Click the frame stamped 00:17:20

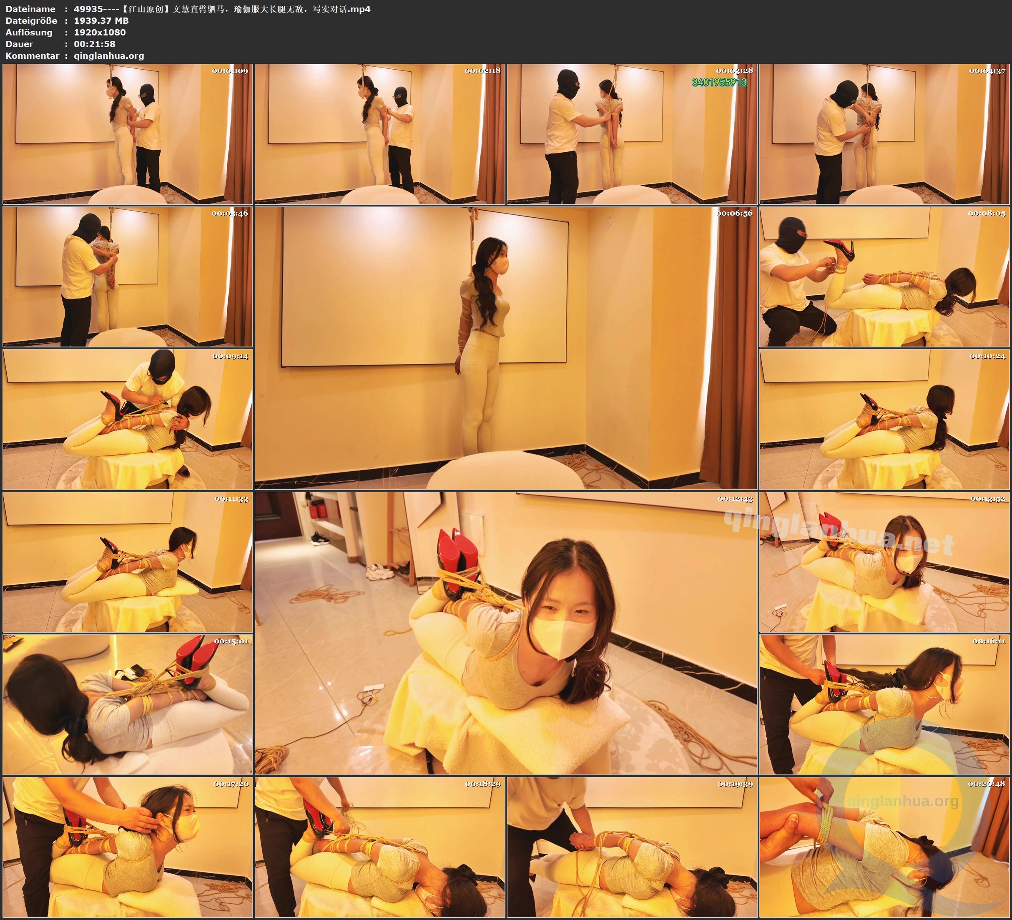point(128,847)
